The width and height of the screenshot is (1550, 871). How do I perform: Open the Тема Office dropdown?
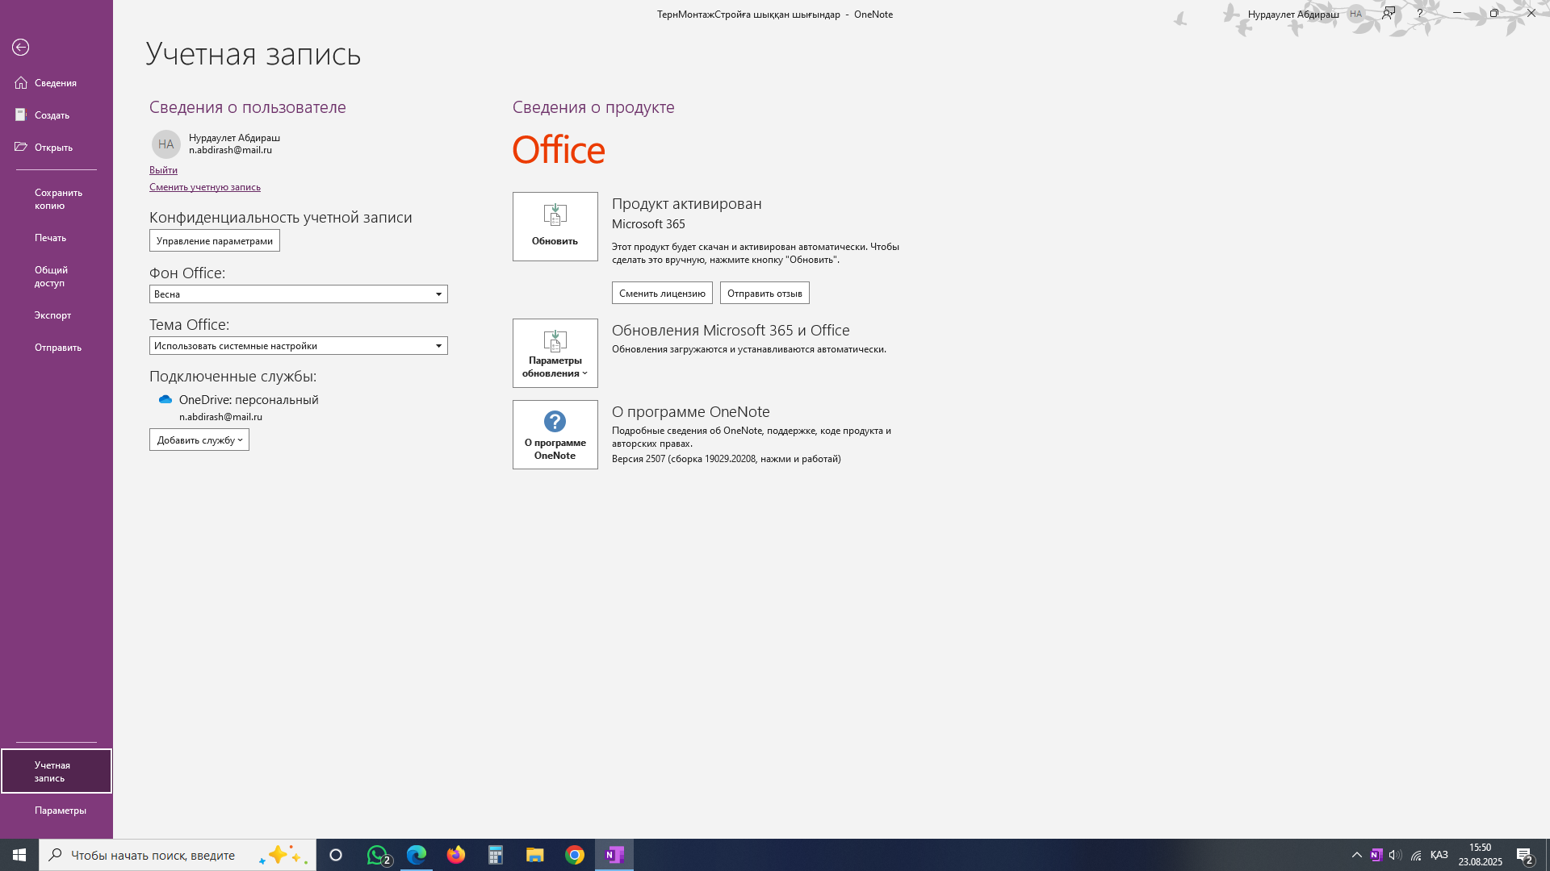tap(299, 346)
